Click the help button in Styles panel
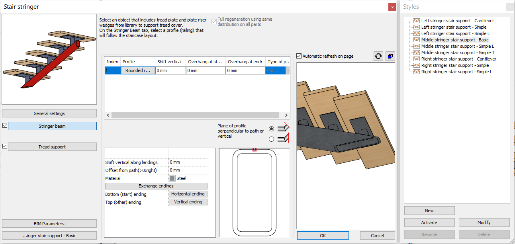Screen dimensions: 515x244 [x=509, y=7]
